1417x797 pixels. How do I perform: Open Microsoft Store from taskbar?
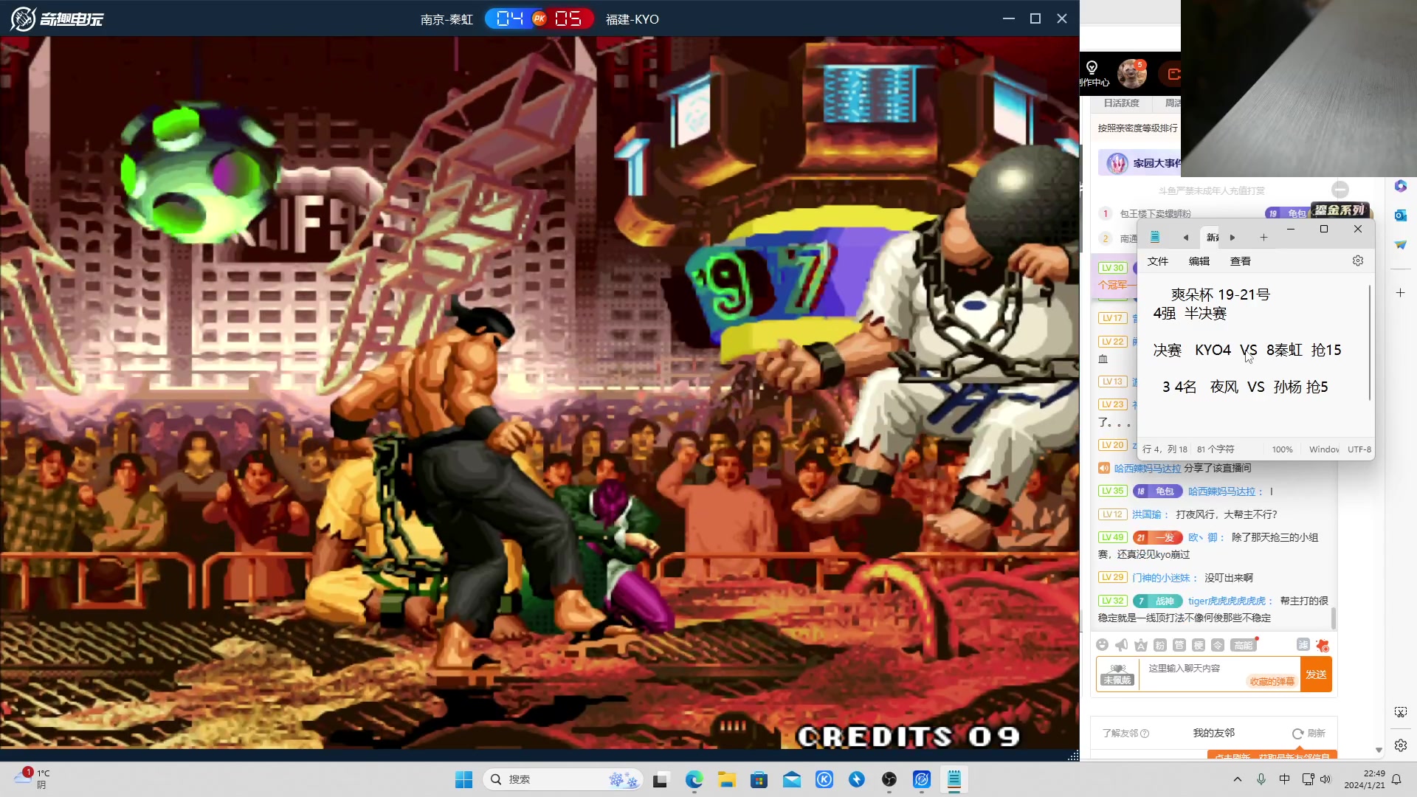pyautogui.click(x=759, y=779)
